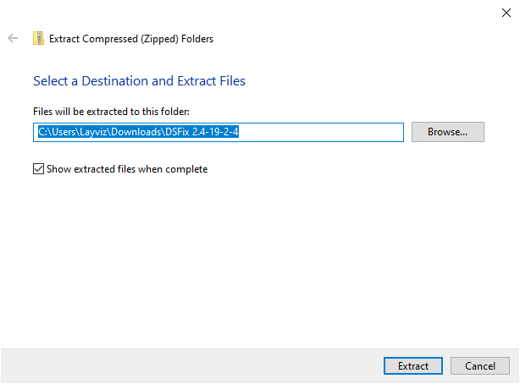520x384 pixels.
Task: Open the Browse... folder picker
Action: [447, 132]
